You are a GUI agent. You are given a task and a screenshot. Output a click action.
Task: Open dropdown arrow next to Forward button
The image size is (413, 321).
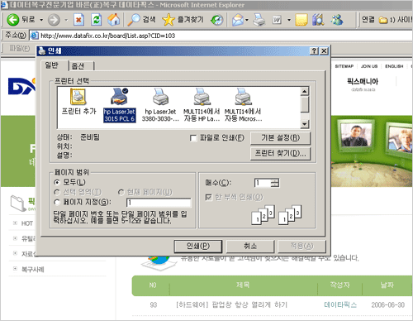[66, 20]
